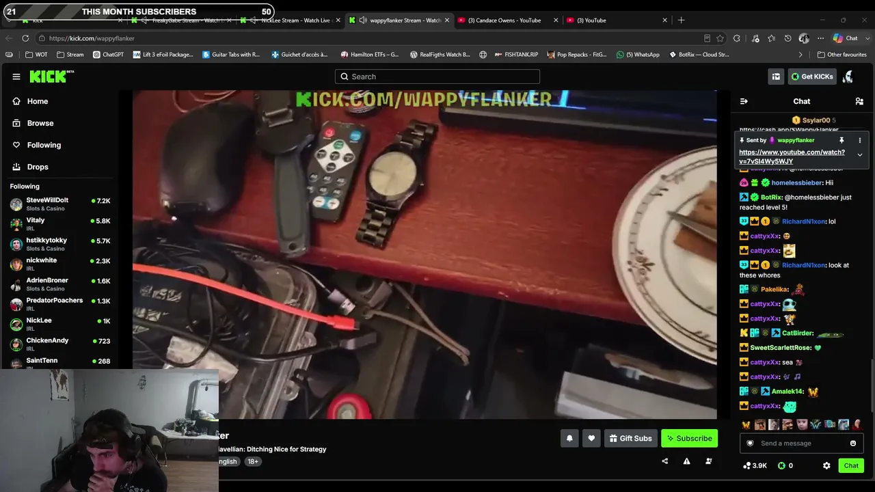
Task: Open AdrienBroner channel in Following list
Action: (60, 284)
